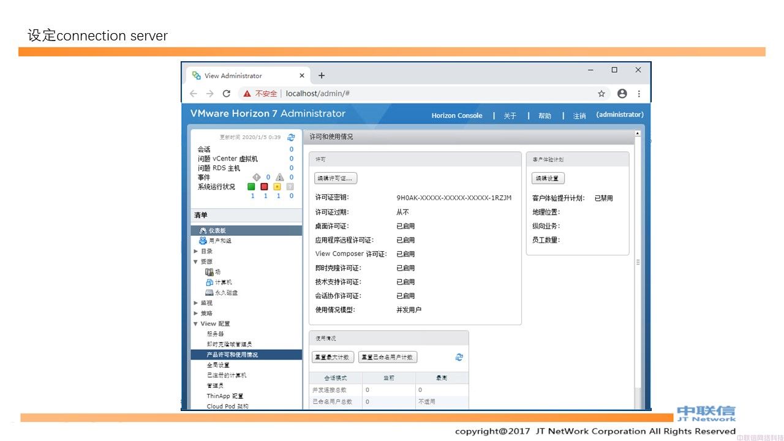The image size is (784, 441).
Task: Select 产品许可和使用情况 in the tree
Action: point(246,355)
